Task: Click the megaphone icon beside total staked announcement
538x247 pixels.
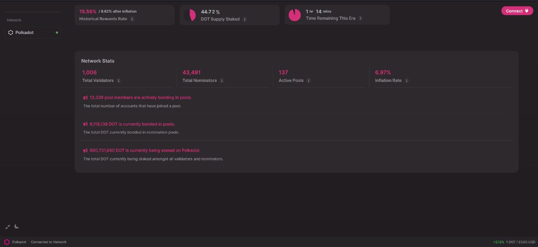Action: coord(85,150)
